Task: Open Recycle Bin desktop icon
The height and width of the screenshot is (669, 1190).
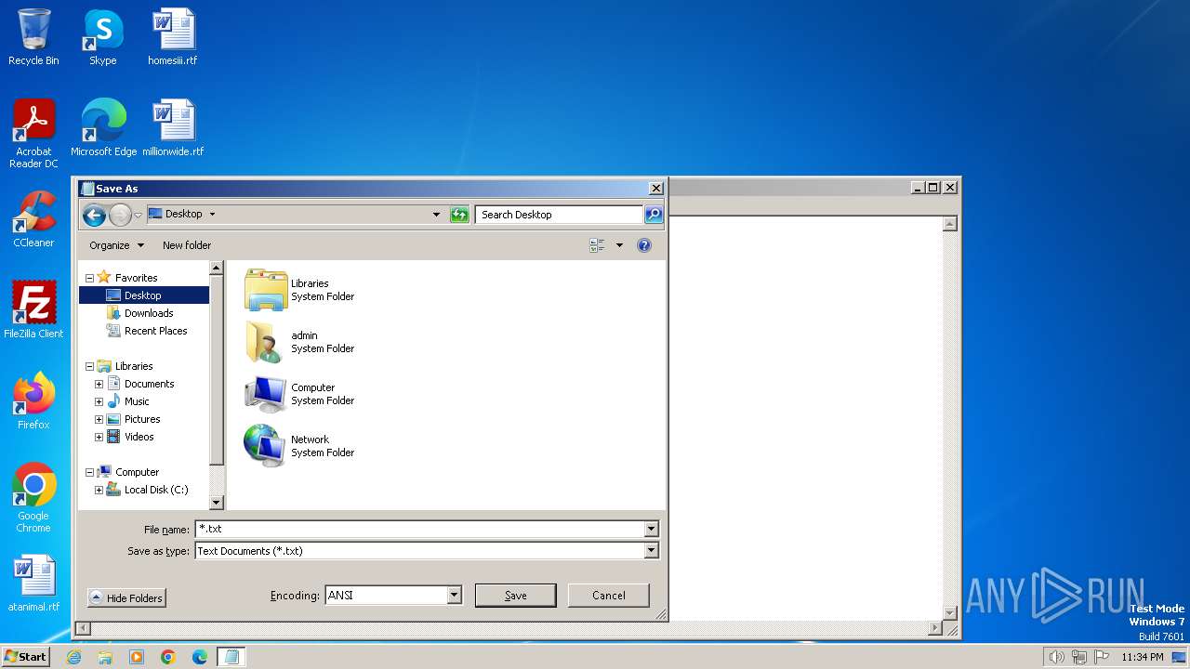Action: pos(33,37)
